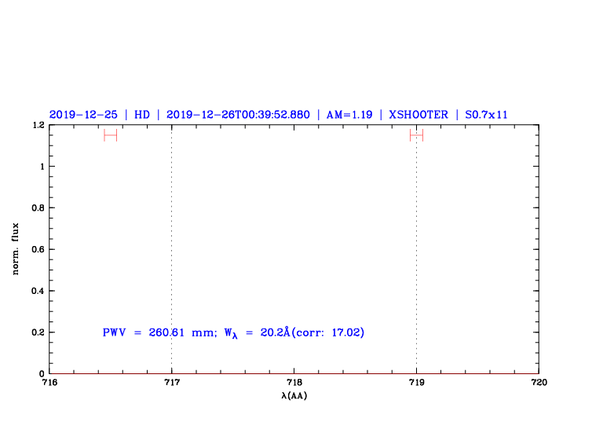Click the 718 tick label on x-axis
The height and width of the screenshot is (426, 614).
point(294,383)
